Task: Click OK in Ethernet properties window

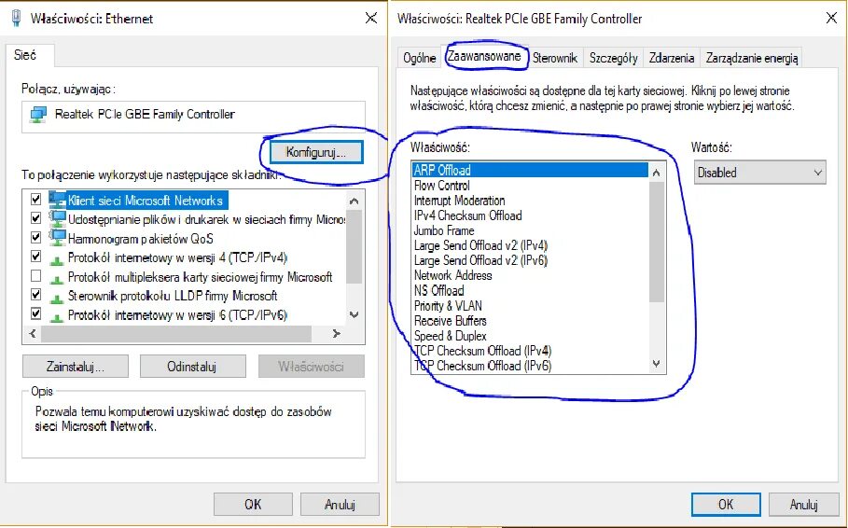Action: point(253,504)
